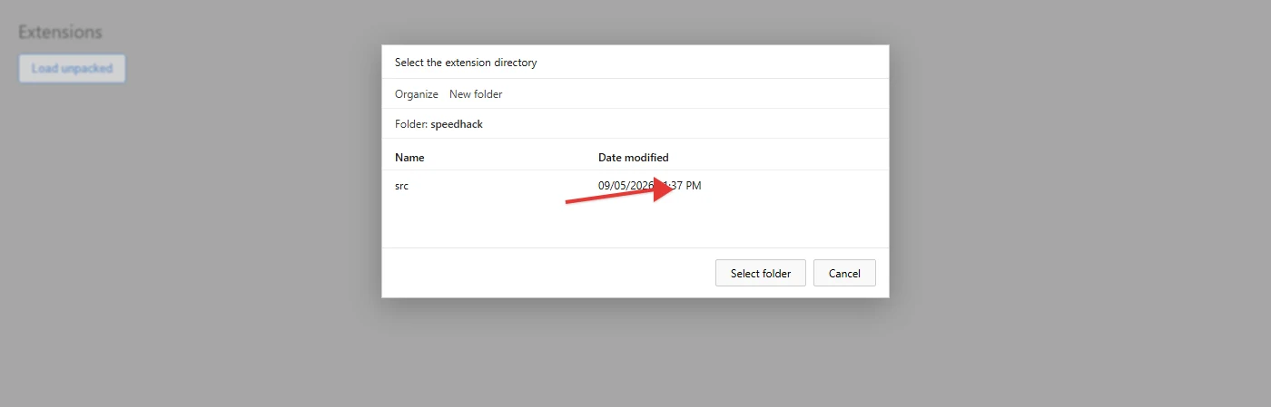Open the Organize menu
Viewport: 1271px width, 407px height.
click(417, 94)
